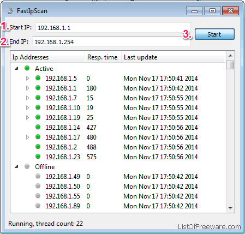Expand the 192.168.1.10 entry

pyautogui.click(x=27, y=108)
